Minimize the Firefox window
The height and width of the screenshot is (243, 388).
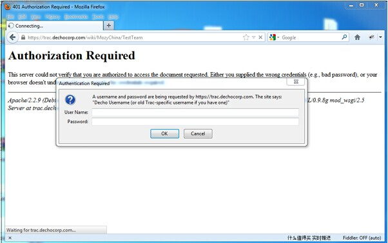351,5
